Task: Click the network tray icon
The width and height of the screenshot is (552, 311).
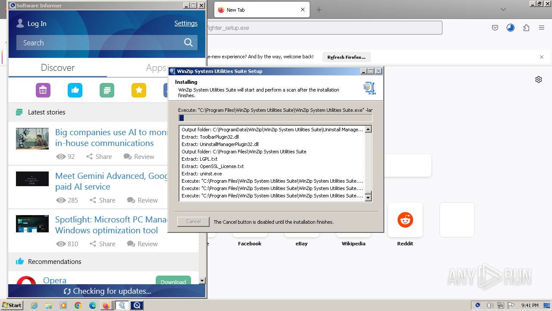Action: click(501, 305)
